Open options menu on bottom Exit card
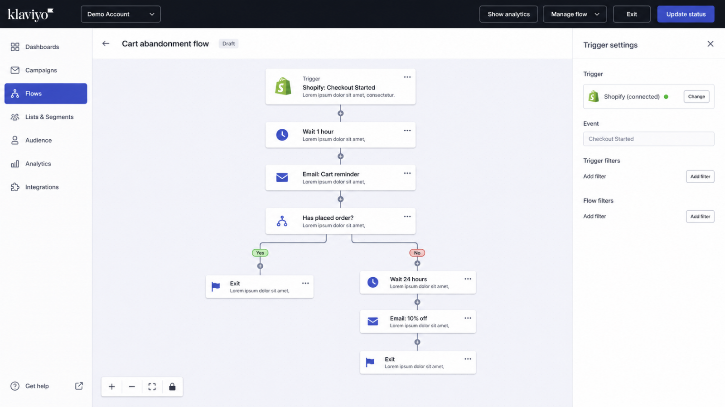725x407 pixels. coord(468,359)
